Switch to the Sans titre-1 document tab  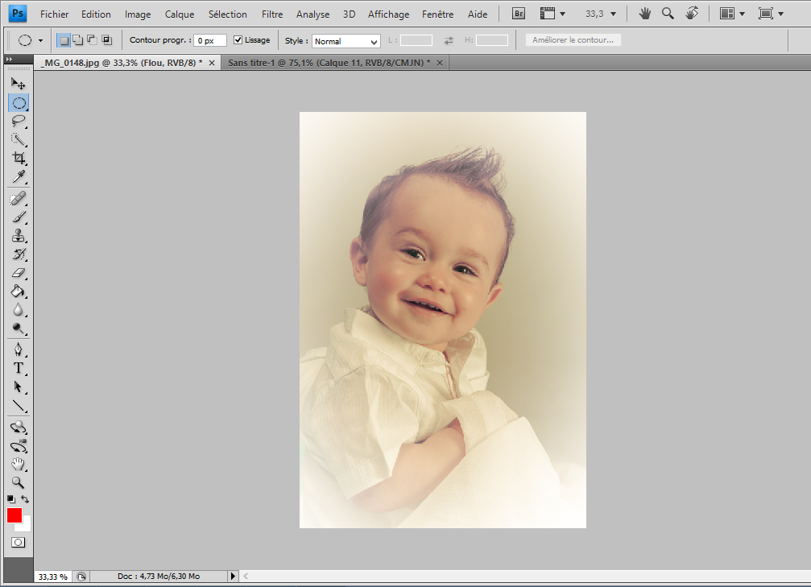click(328, 62)
